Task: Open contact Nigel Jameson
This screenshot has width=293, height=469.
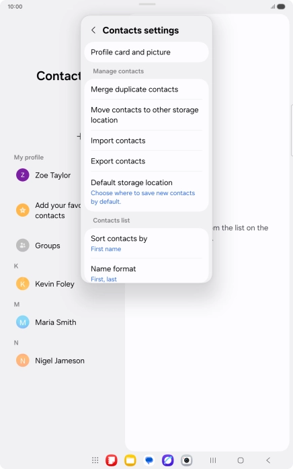Action: point(60,361)
